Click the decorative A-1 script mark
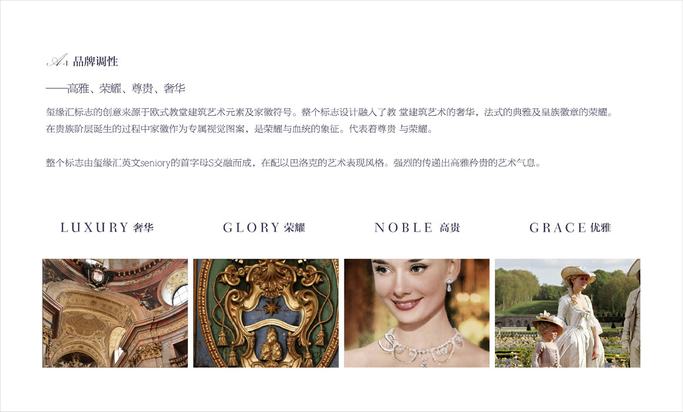The height and width of the screenshot is (412, 683). (x=57, y=61)
